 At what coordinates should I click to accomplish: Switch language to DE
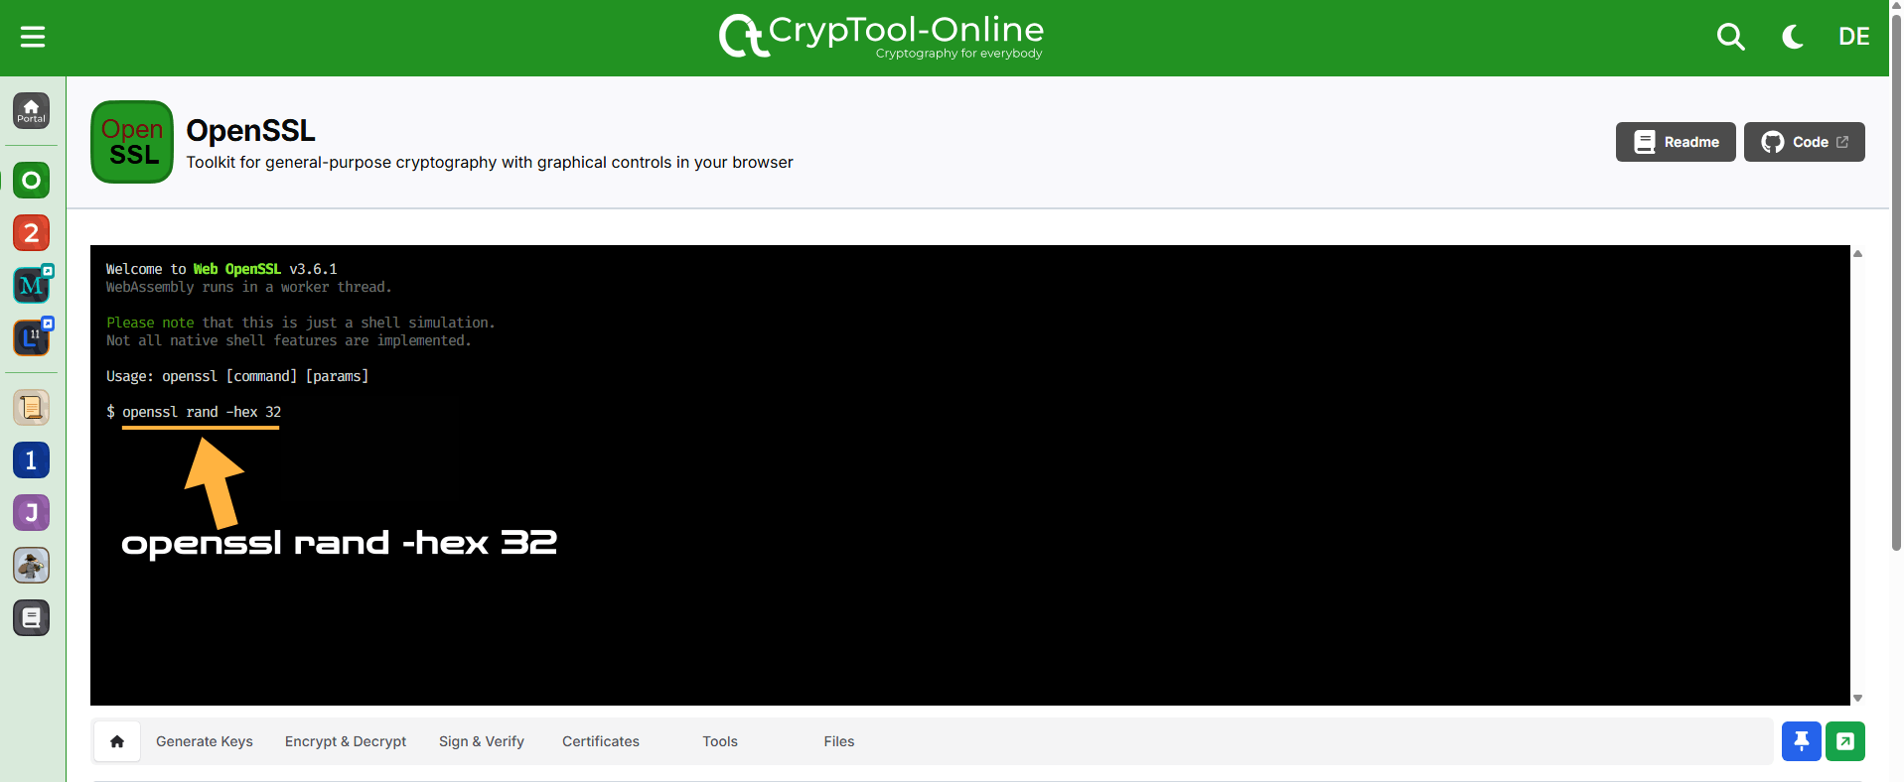tap(1853, 37)
